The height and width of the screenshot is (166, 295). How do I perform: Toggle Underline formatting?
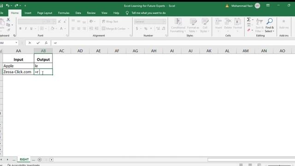coord(31,29)
